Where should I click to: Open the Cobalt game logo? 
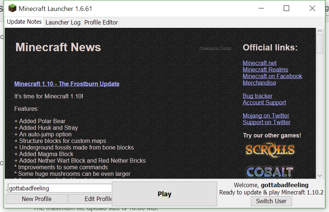tap(270, 172)
